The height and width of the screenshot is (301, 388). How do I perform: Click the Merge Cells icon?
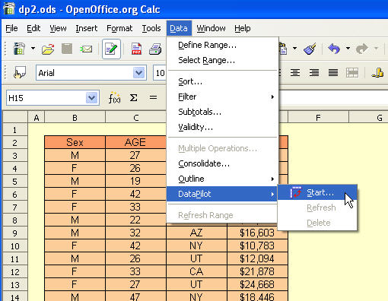pyautogui.click(x=352, y=73)
